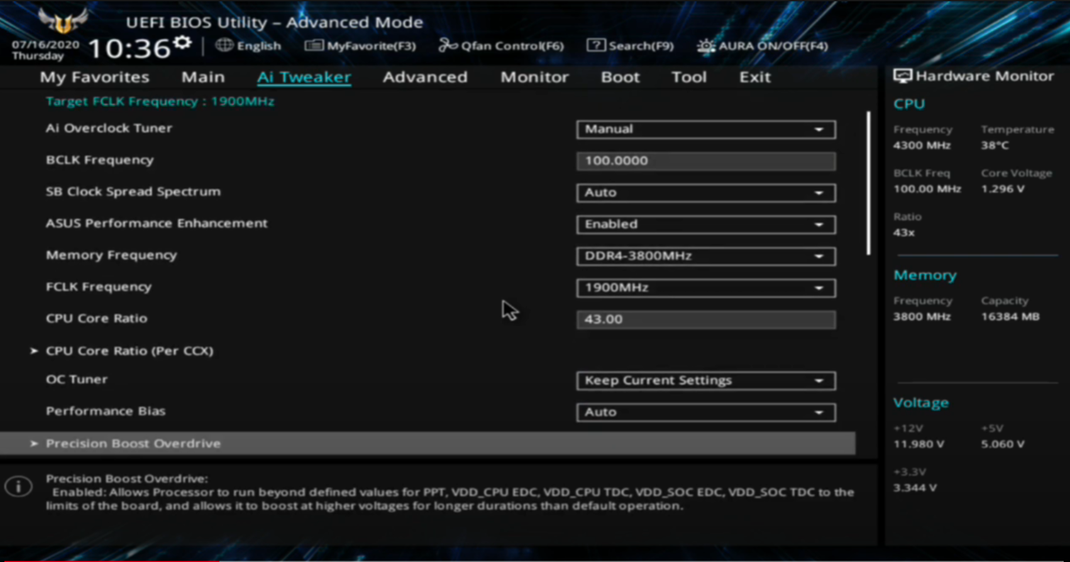
Task: Click the SB Clock Spread Spectrum label
Action: point(133,192)
